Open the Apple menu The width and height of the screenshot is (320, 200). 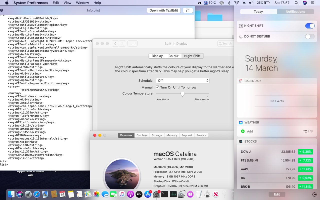pos(7,3)
